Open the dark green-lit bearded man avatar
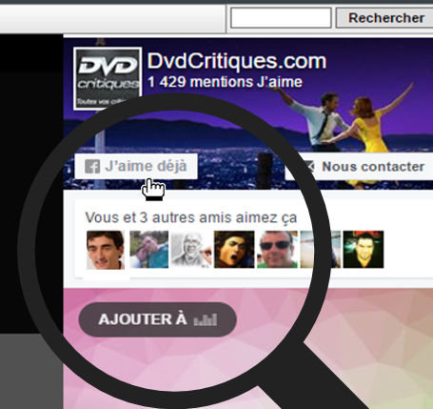The width and height of the screenshot is (433, 409). [364, 250]
